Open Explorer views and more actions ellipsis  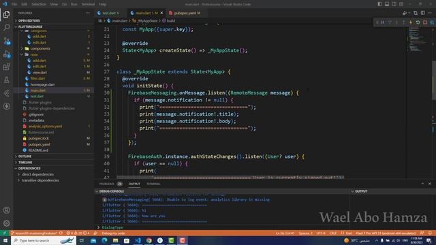[88, 13]
